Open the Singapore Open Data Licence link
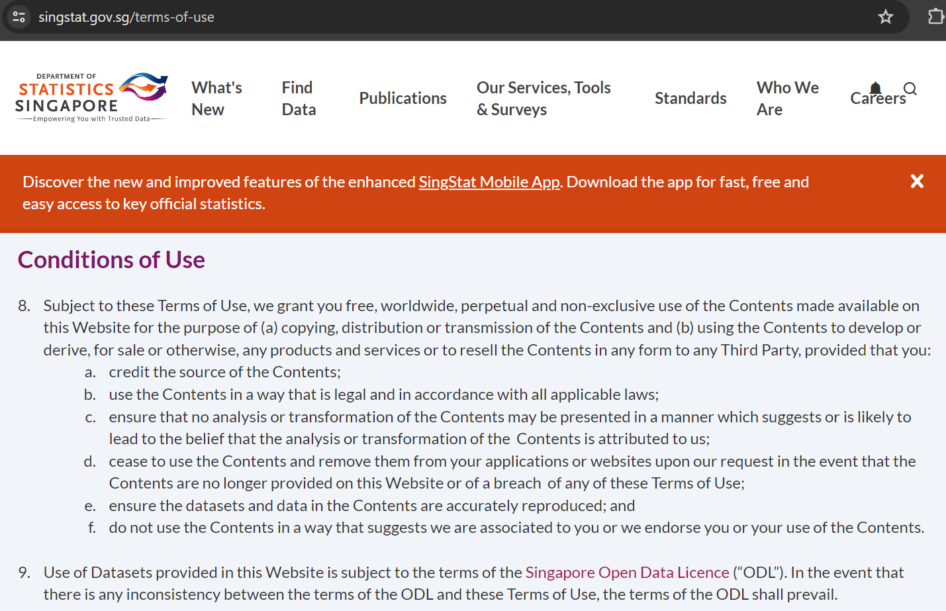The height and width of the screenshot is (611, 946). 627,573
